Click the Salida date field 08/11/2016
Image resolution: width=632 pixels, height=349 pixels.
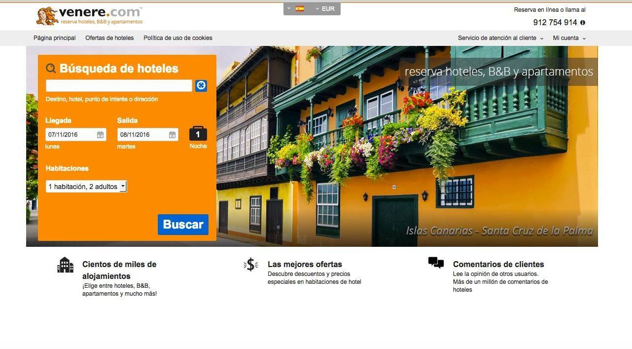pos(148,135)
